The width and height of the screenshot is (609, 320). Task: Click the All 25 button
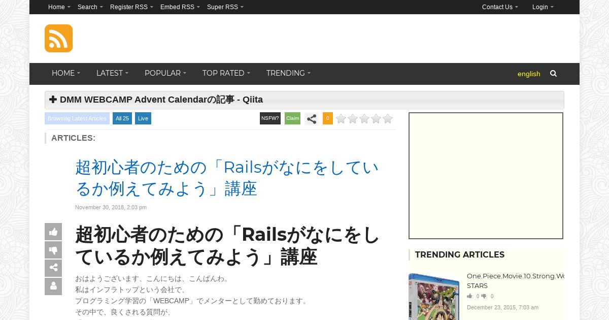[x=122, y=118]
